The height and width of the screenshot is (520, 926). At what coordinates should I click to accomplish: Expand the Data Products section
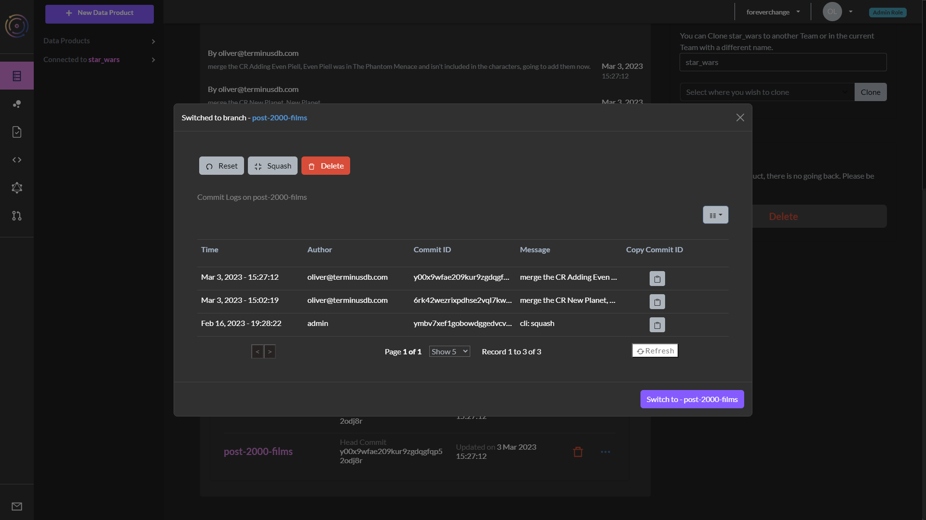pos(99,41)
